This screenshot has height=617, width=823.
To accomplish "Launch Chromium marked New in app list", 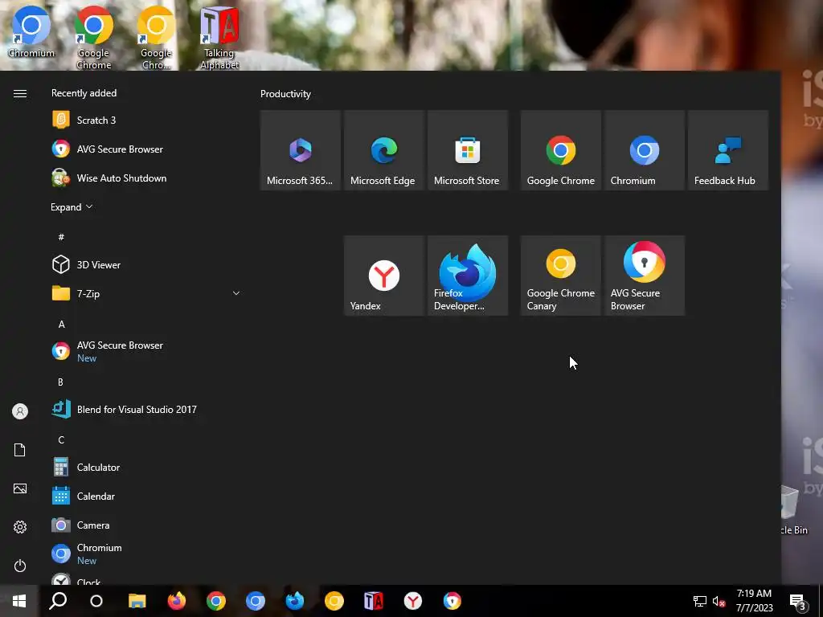I will [145, 554].
